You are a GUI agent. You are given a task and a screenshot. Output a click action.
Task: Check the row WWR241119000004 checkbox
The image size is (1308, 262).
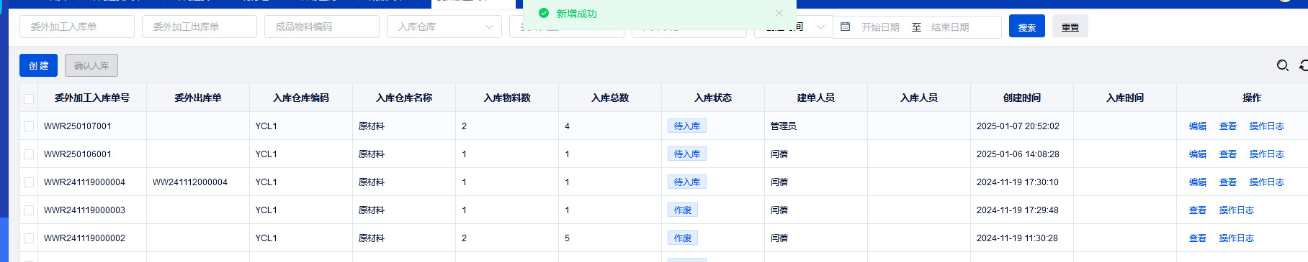(29, 182)
